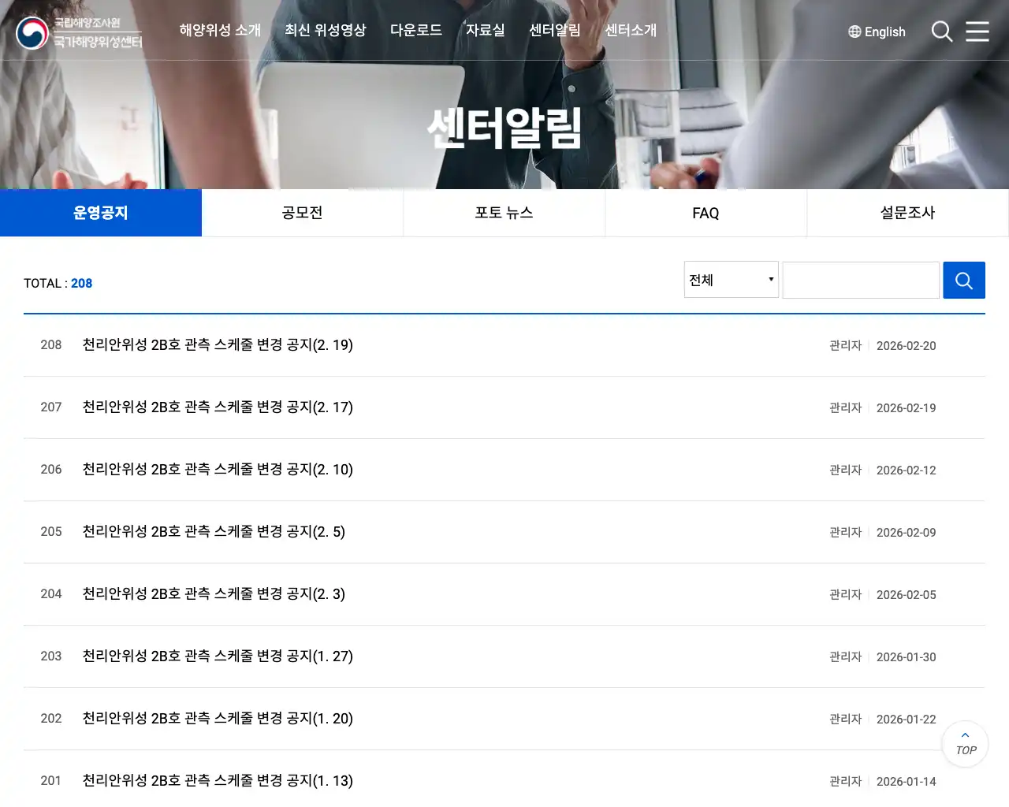Screen dimensions: 1009x807
Task: Click the TOP button to scroll up
Action: click(x=965, y=744)
